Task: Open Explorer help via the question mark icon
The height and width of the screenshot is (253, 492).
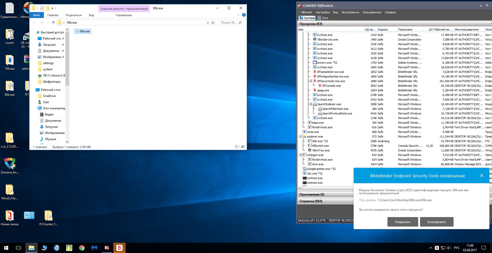Action: pyautogui.click(x=244, y=15)
